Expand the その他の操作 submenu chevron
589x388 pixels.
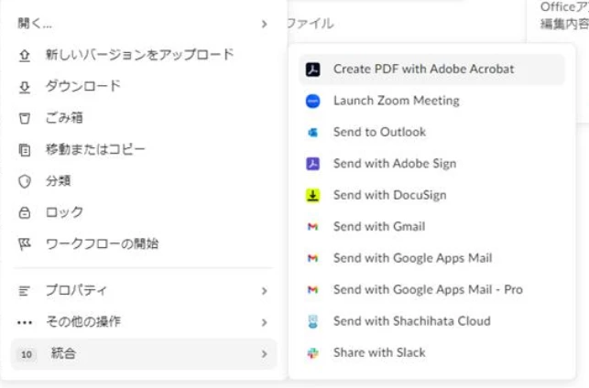point(265,322)
